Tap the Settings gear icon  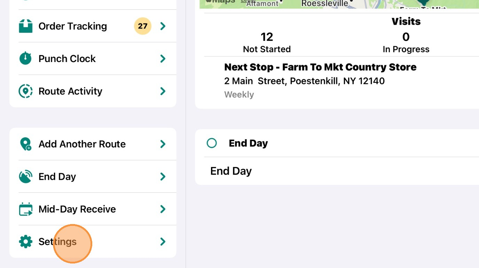coord(25,242)
